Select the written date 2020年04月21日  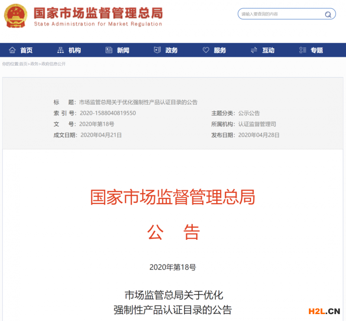pyautogui.click(x=101, y=135)
